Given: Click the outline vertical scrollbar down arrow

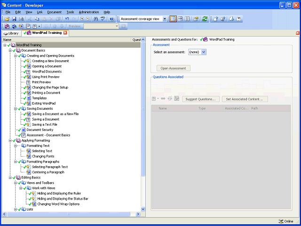Looking at the screenshot, I should coord(143,209).
